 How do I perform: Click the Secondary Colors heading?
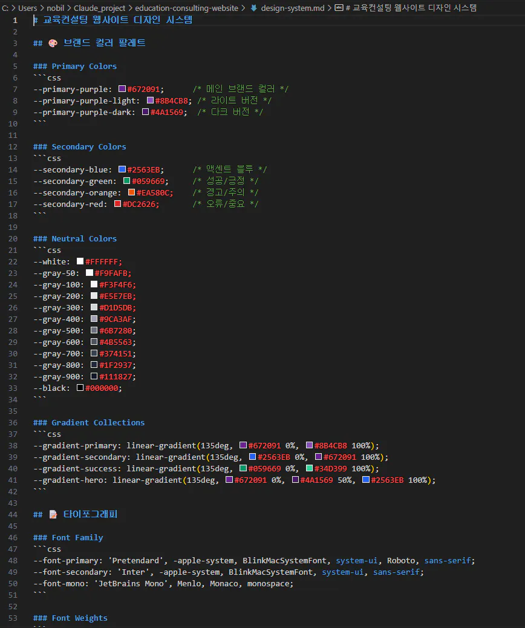(80, 146)
